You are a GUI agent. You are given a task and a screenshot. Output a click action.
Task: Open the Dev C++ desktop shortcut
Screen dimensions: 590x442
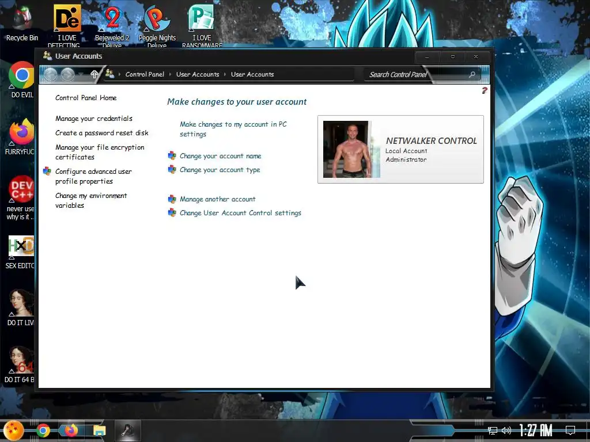tap(21, 198)
